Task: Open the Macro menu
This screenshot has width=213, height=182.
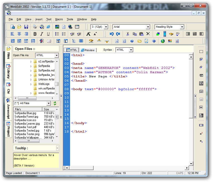Action: 59,19
